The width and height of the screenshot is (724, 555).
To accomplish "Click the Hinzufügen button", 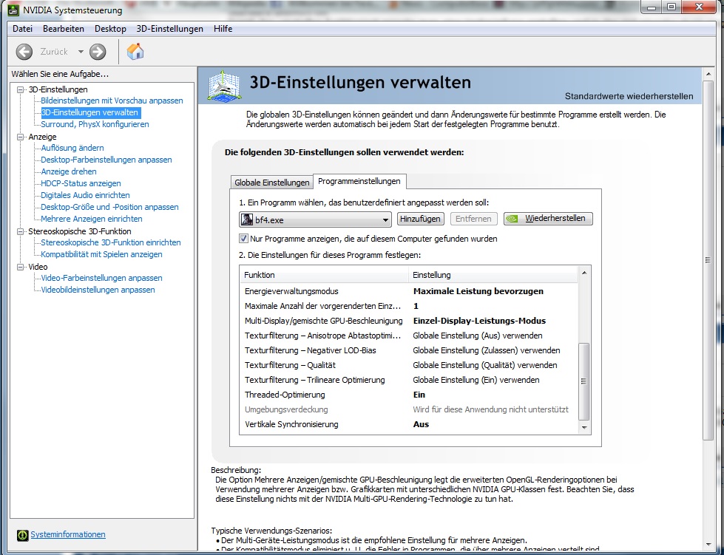I will point(420,219).
